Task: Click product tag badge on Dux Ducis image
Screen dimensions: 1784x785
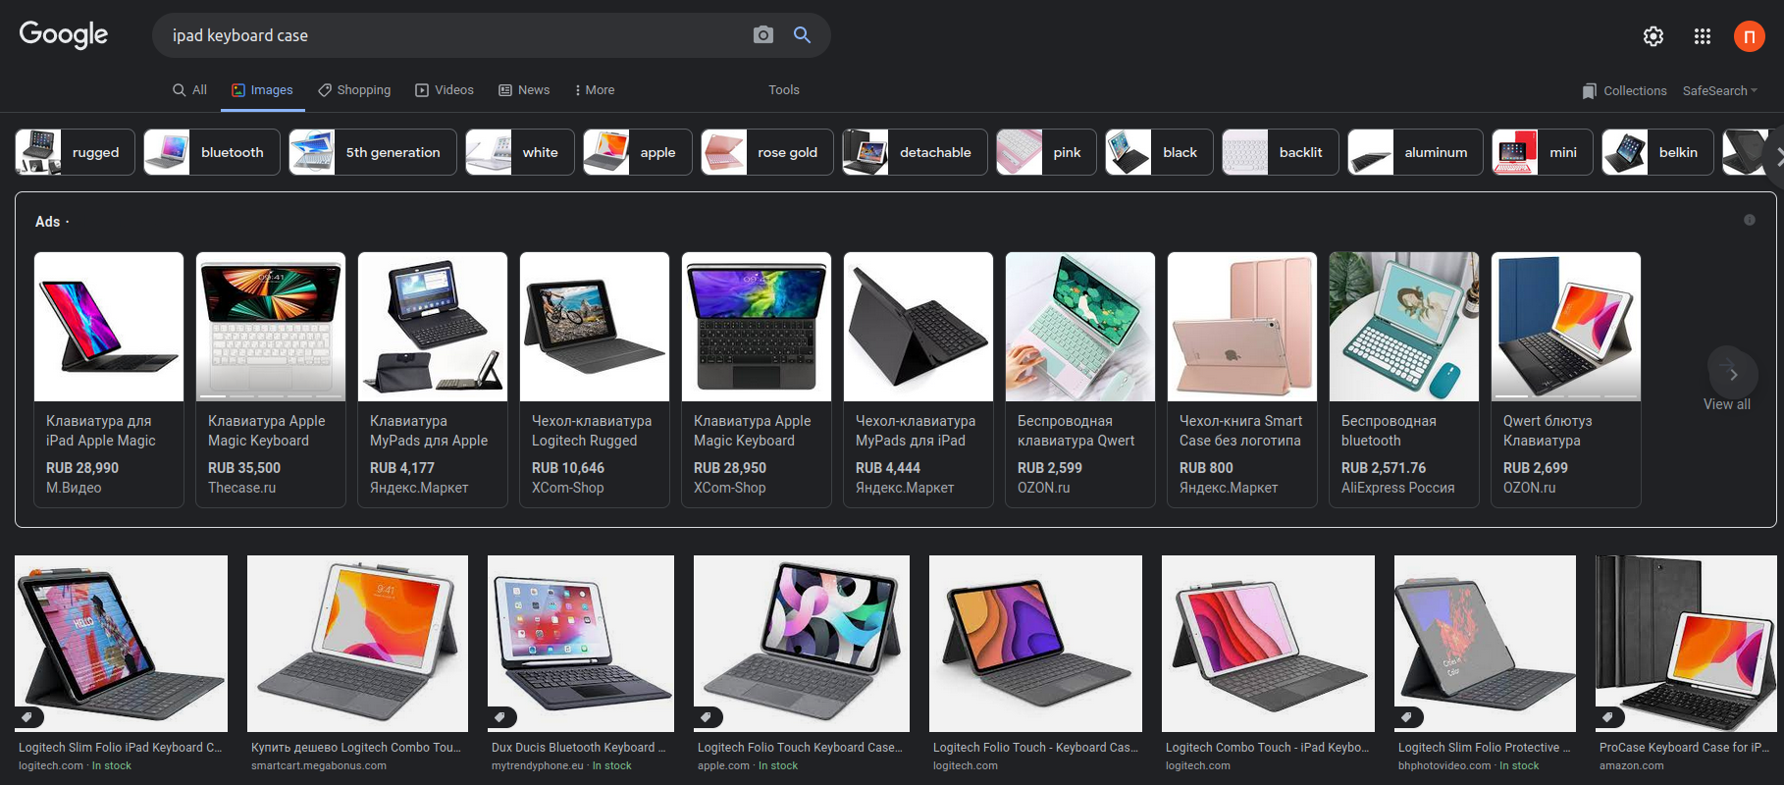Action: [x=501, y=717]
